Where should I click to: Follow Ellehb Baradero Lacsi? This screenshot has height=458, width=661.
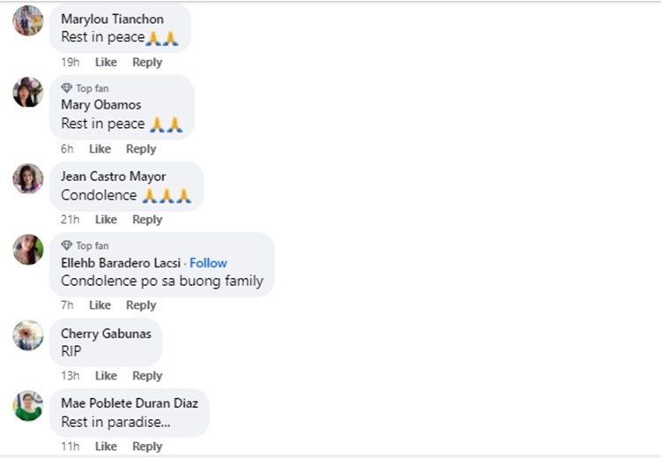pyautogui.click(x=208, y=263)
